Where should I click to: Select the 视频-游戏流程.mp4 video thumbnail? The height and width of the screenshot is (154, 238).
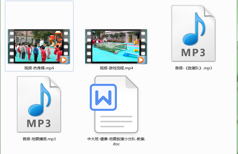point(116,46)
